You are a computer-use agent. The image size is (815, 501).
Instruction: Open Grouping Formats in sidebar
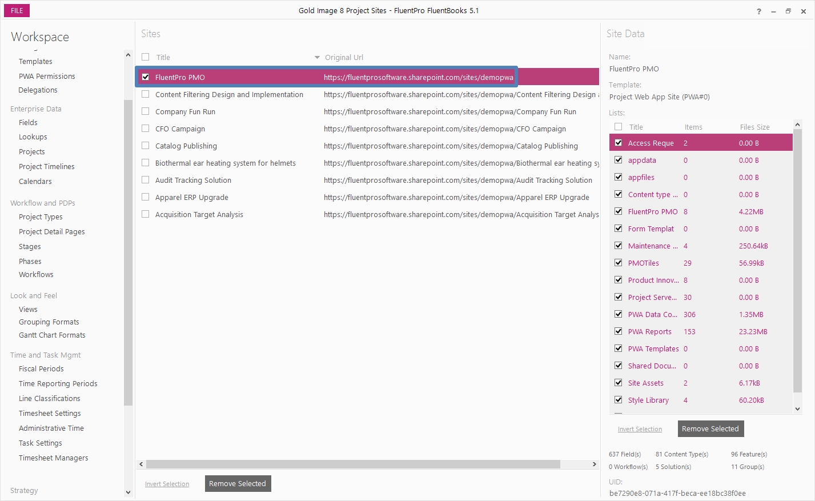[x=49, y=322]
